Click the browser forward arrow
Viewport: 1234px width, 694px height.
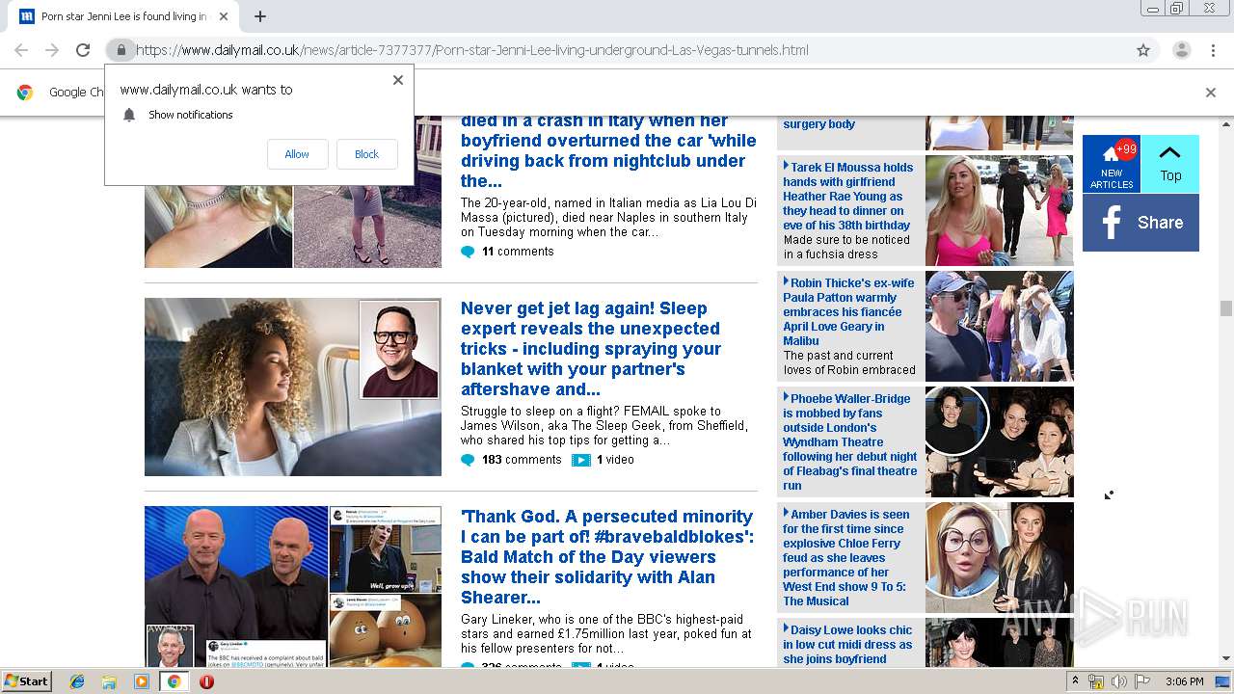click(x=52, y=50)
